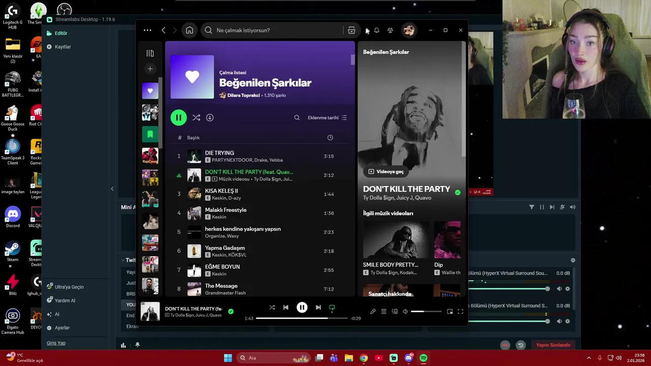The image size is (651, 366).
Task: Open lyrics microphone icon
Action: pyautogui.click(x=373, y=311)
